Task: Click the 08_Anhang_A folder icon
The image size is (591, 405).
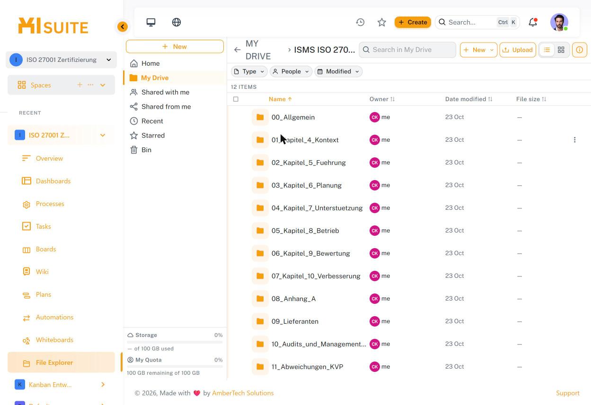Action: [260, 299]
